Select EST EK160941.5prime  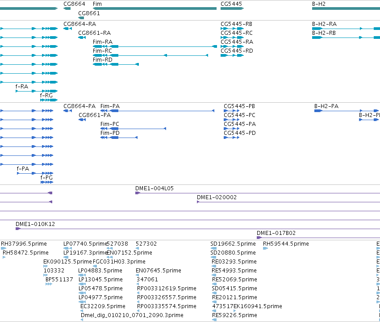[258, 306]
